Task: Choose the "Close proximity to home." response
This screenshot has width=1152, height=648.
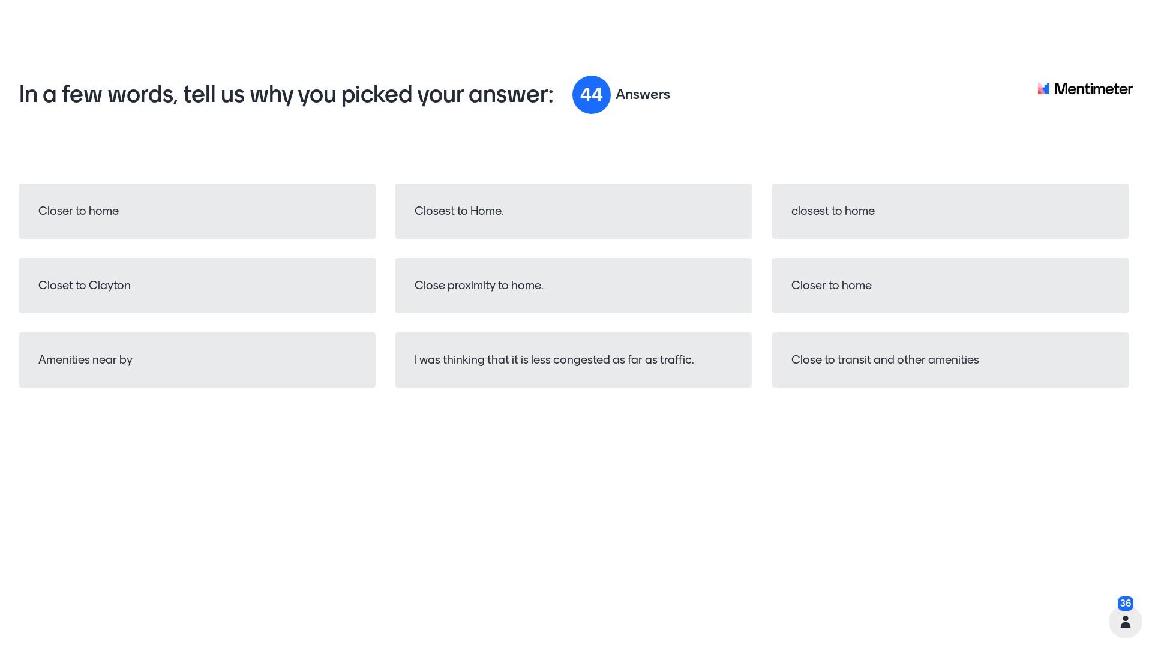Action: point(573,286)
